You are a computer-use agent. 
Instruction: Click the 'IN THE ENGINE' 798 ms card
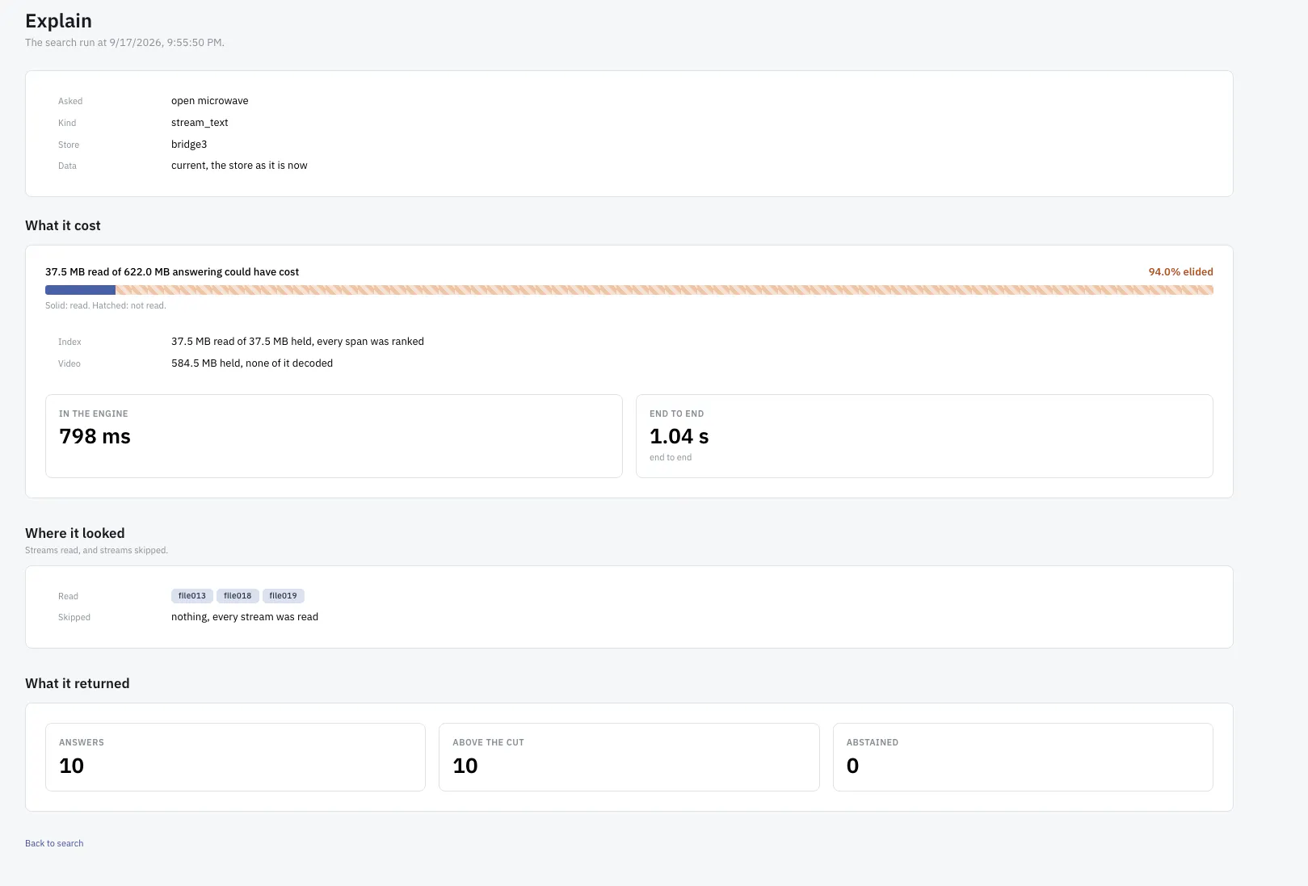pos(334,436)
